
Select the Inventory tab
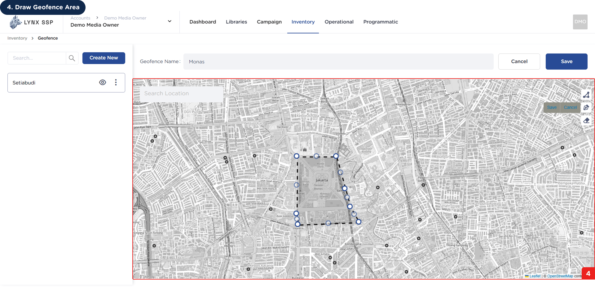pos(303,22)
